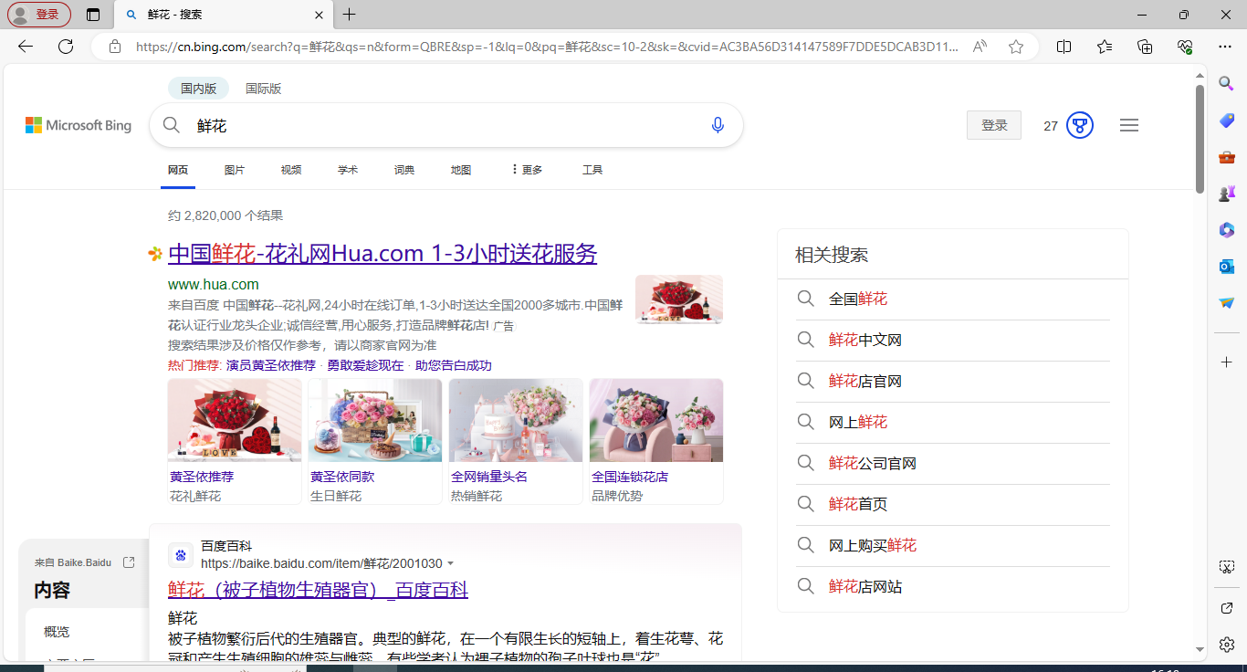This screenshot has height=672, width=1247.
Task: Select the 视频 search tab
Action: pos(291,170)
